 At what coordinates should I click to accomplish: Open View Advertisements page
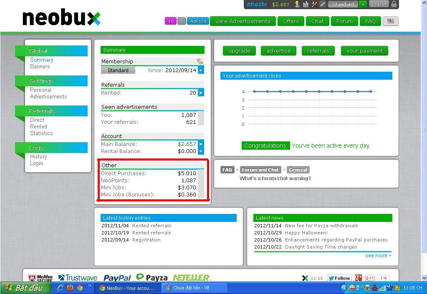coord(243,21)
